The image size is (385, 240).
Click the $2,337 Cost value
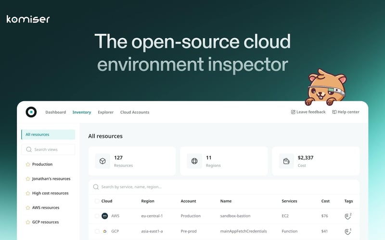pos(306,158)
